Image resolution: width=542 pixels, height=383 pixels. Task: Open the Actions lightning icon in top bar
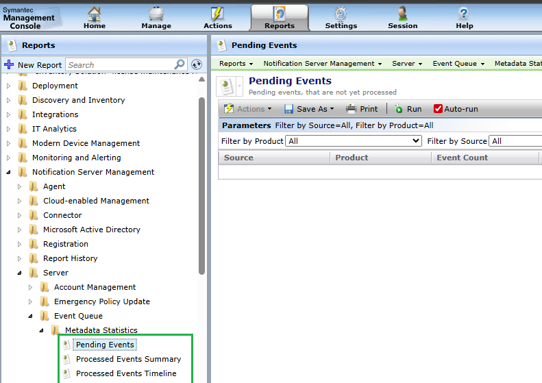217,14
